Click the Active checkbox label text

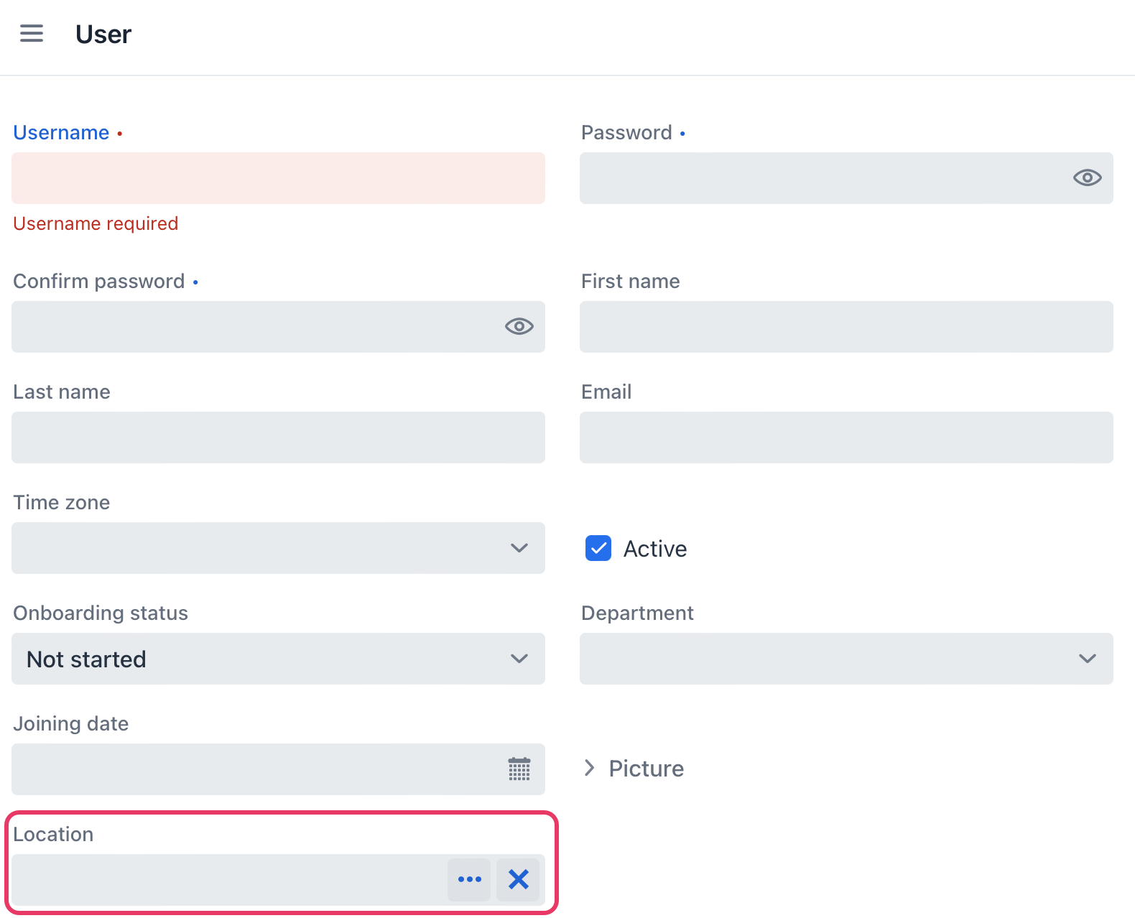(x=654, y=549)
